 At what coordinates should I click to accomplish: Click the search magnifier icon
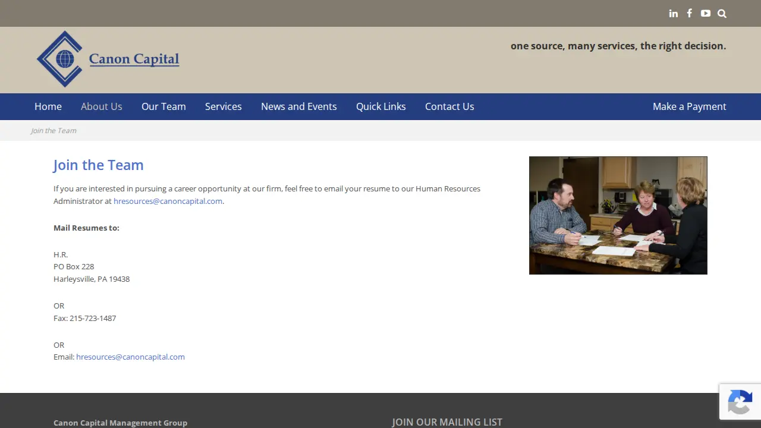click(x=722, y=14)
